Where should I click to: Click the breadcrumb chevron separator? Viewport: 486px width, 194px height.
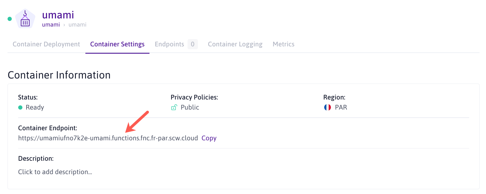click(x=64, y=25)
